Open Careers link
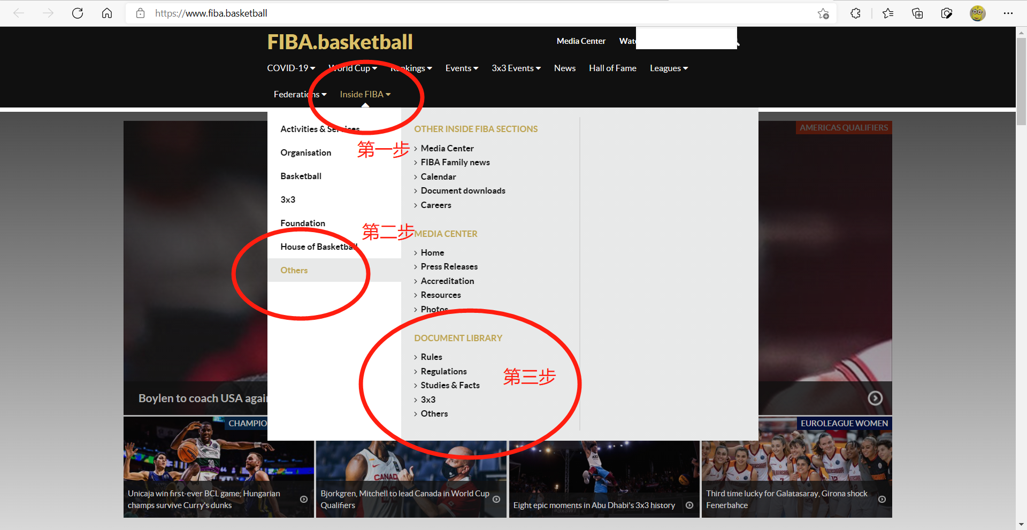The width and height of the screenshot is (1027, 530). (x=436, y=205)
